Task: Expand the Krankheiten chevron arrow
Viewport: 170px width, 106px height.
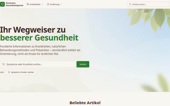Action: point(42,4)
